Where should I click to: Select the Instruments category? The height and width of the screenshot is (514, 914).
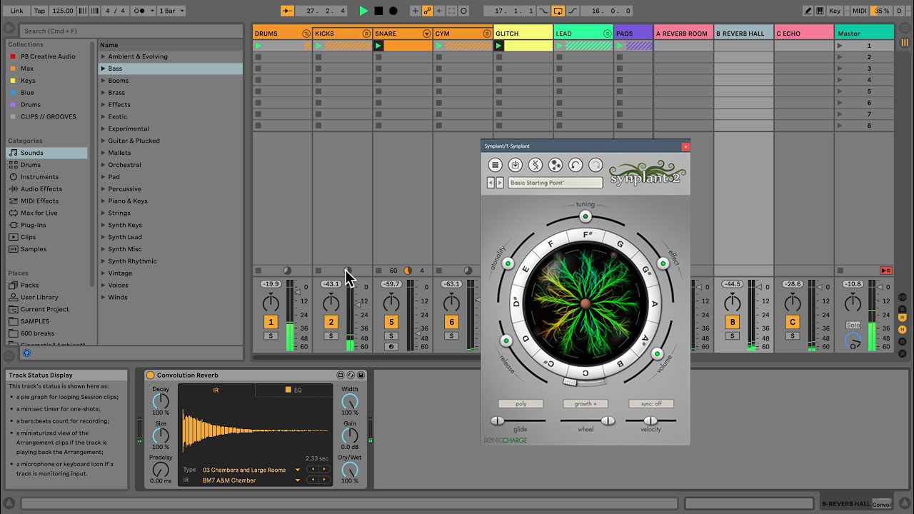coord(46,177)
